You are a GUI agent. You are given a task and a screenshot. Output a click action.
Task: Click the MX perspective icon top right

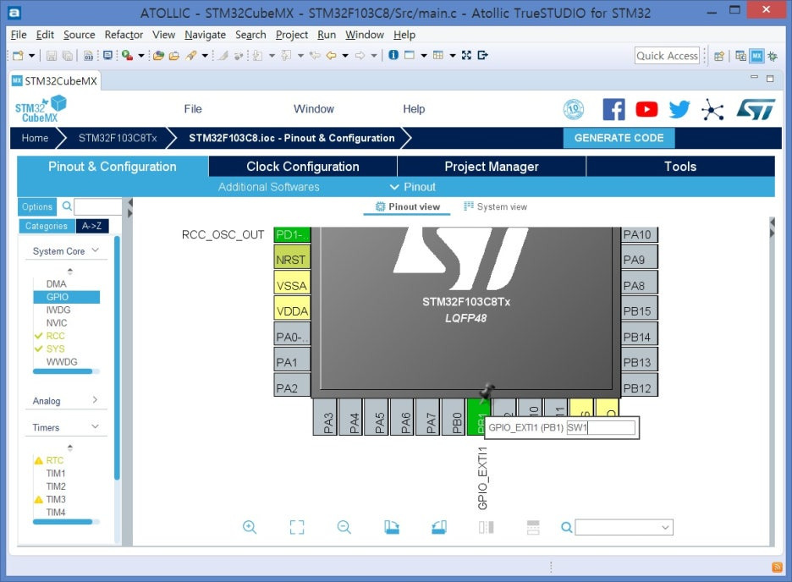coord(756,56)
